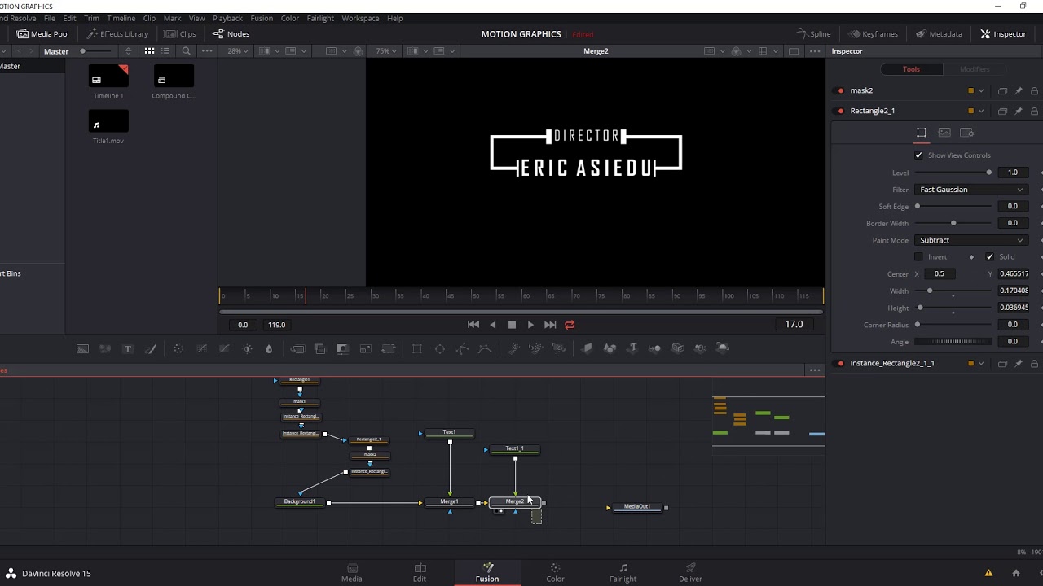Switch media pool to list view
The image size is (1043, 586).
tap(165, 51)
